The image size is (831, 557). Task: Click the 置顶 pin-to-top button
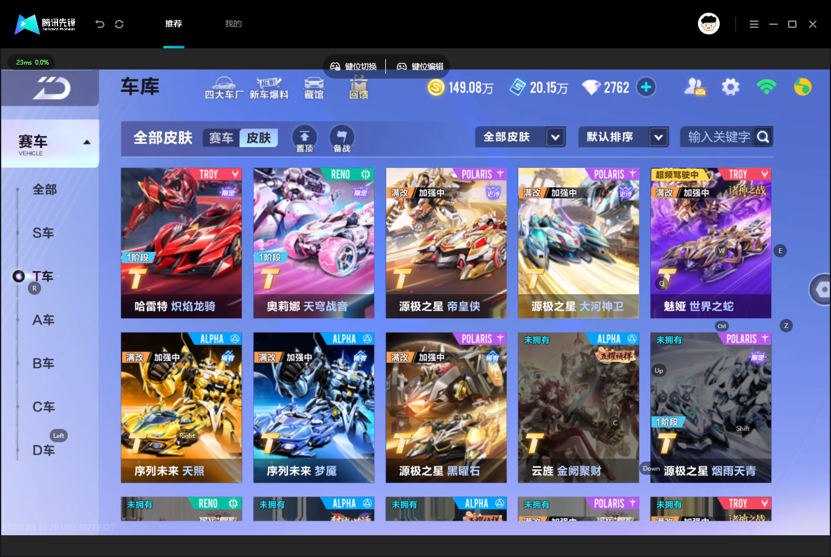(305, 139)
